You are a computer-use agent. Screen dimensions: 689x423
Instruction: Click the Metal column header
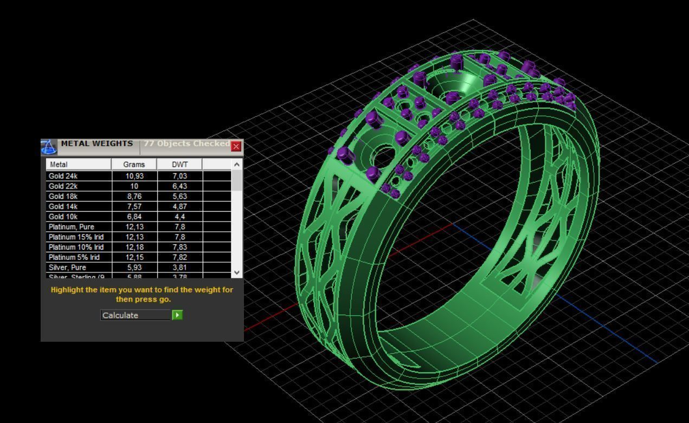(x=79, y=164)
